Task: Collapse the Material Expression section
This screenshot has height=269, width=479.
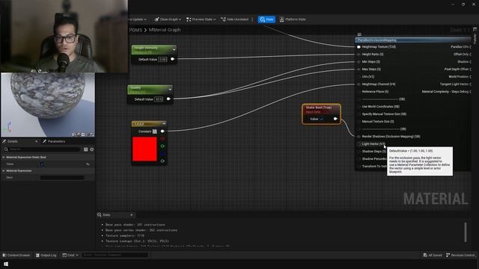Action: (x=4, y=171)
